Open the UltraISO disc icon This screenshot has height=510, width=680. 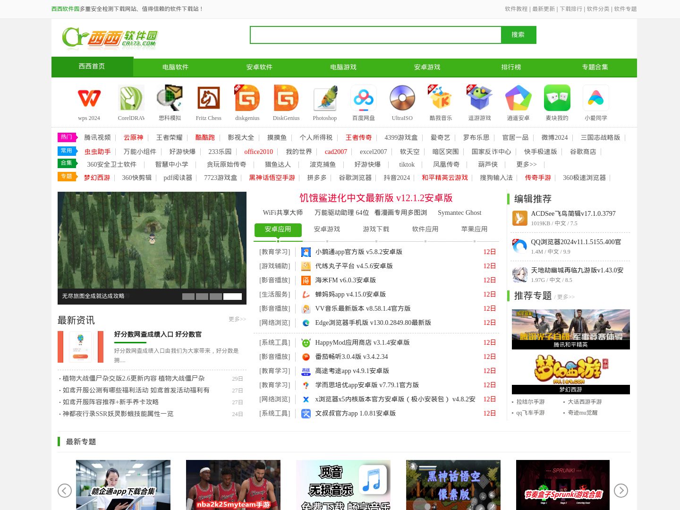click(x=402, y=98)
